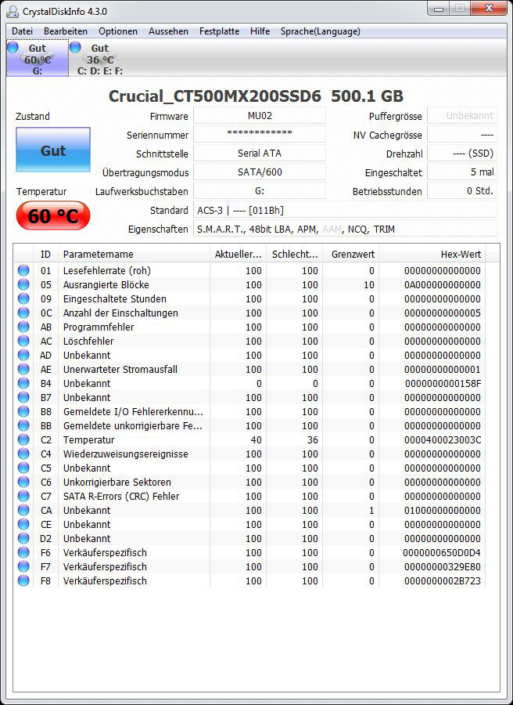Image resolution: width=513 pixels, height=705 pixels.
Task: Open the Aussehen menu
Action: [168, 31]
